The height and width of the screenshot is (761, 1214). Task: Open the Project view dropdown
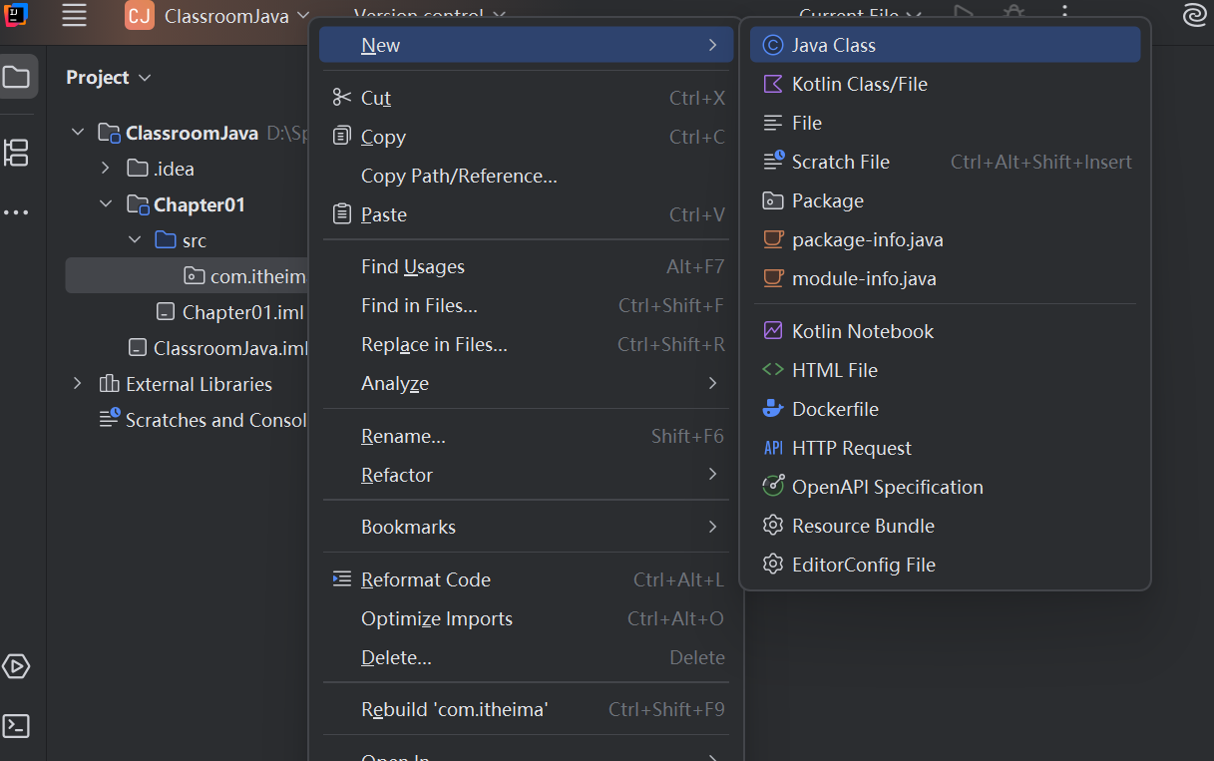[109, 77]
